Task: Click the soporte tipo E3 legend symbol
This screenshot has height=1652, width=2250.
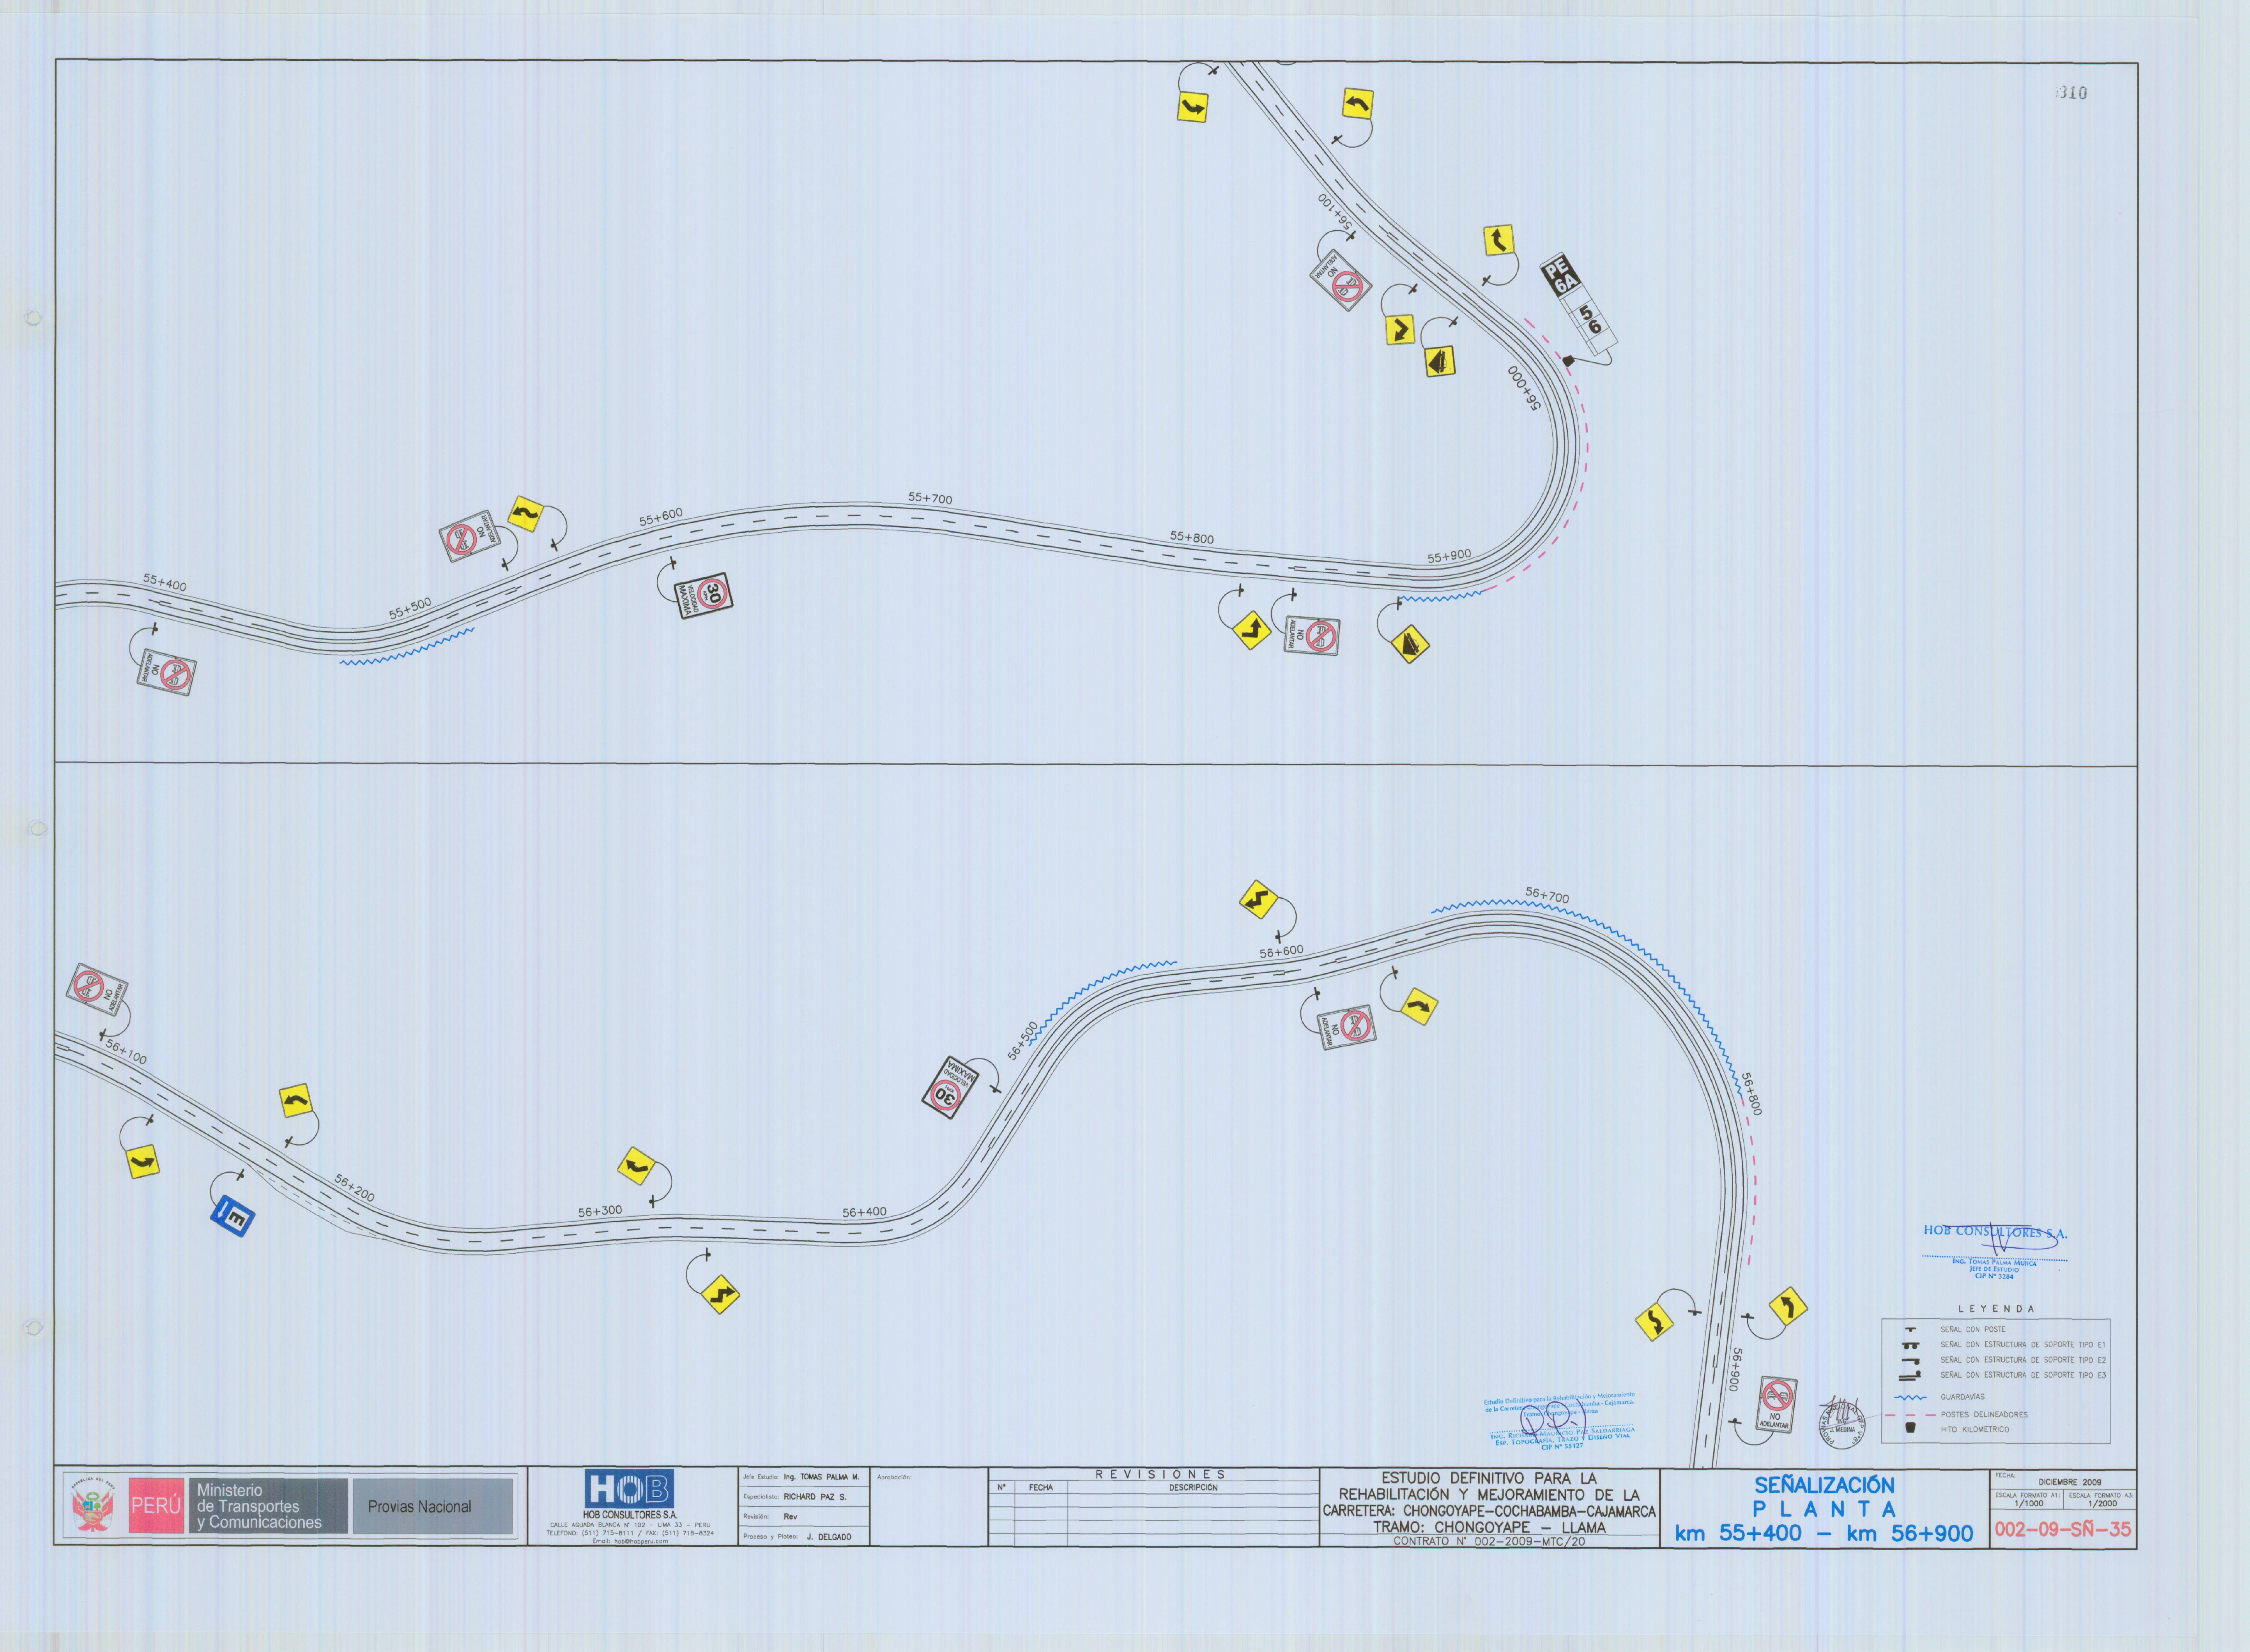Action: pyautogui.click(x=1910, y=1376)
